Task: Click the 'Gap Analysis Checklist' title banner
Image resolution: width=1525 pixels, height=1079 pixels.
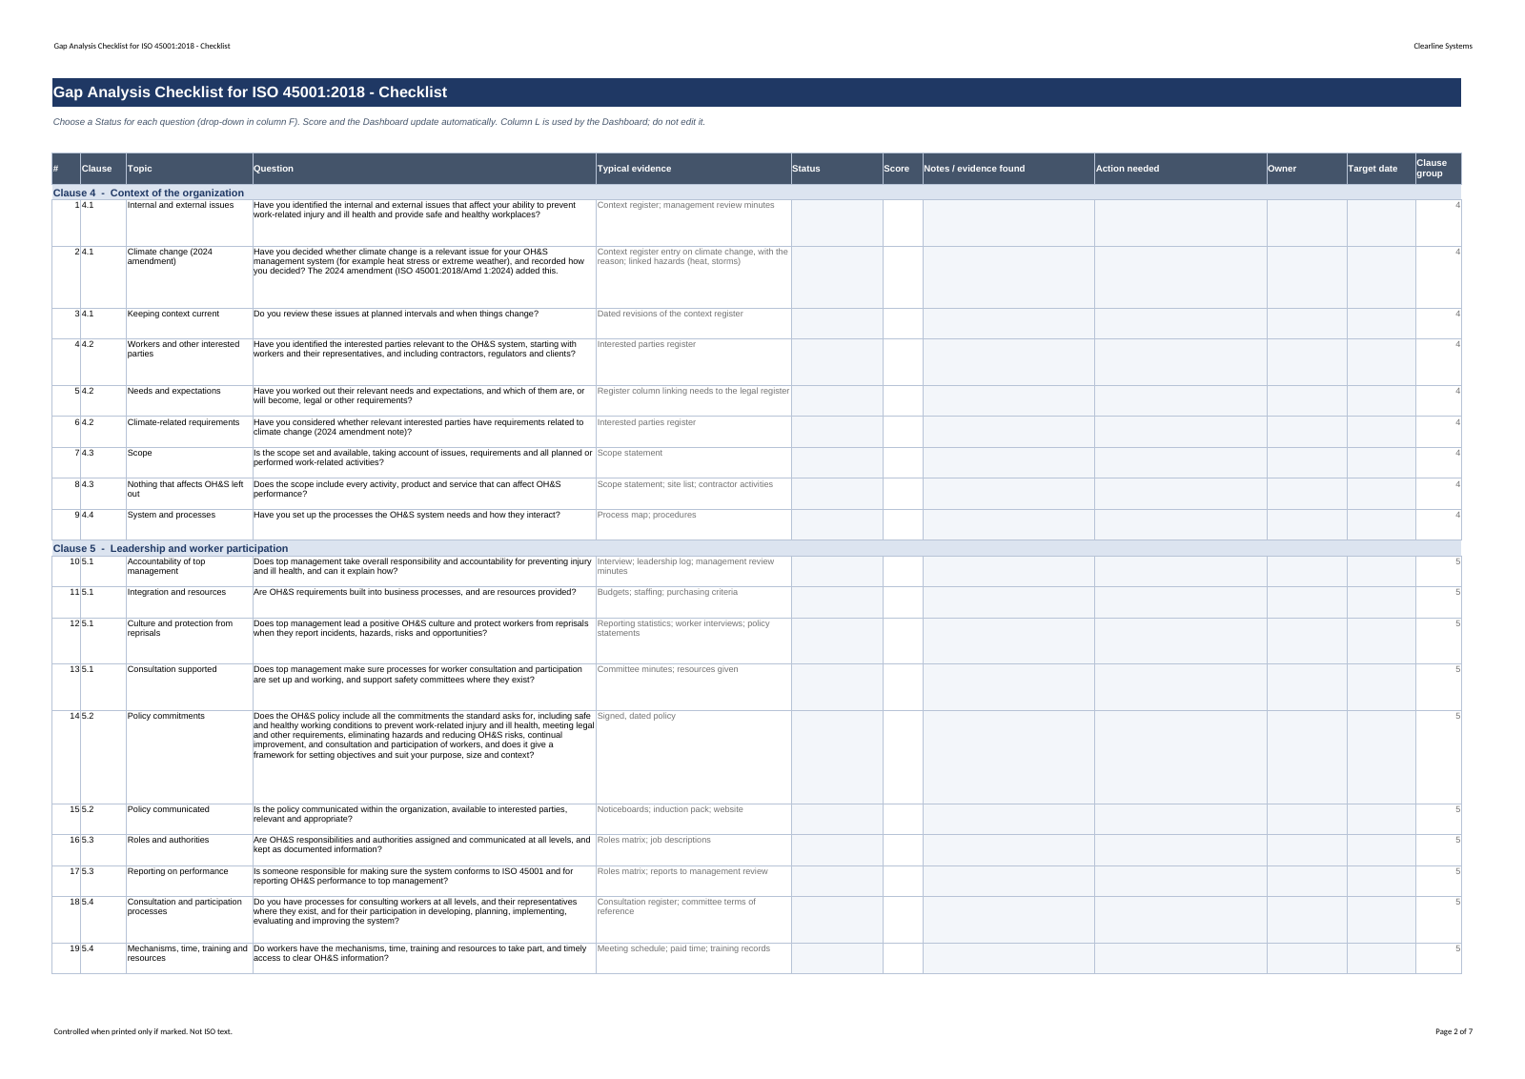Action: pyautogui.click(x=757, y=92)
